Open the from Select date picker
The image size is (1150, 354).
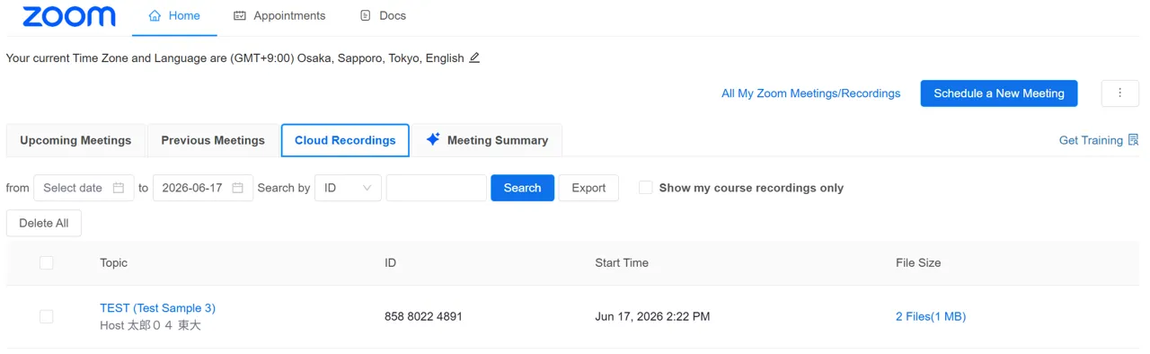pyautogui.click(x=84, y=188)
